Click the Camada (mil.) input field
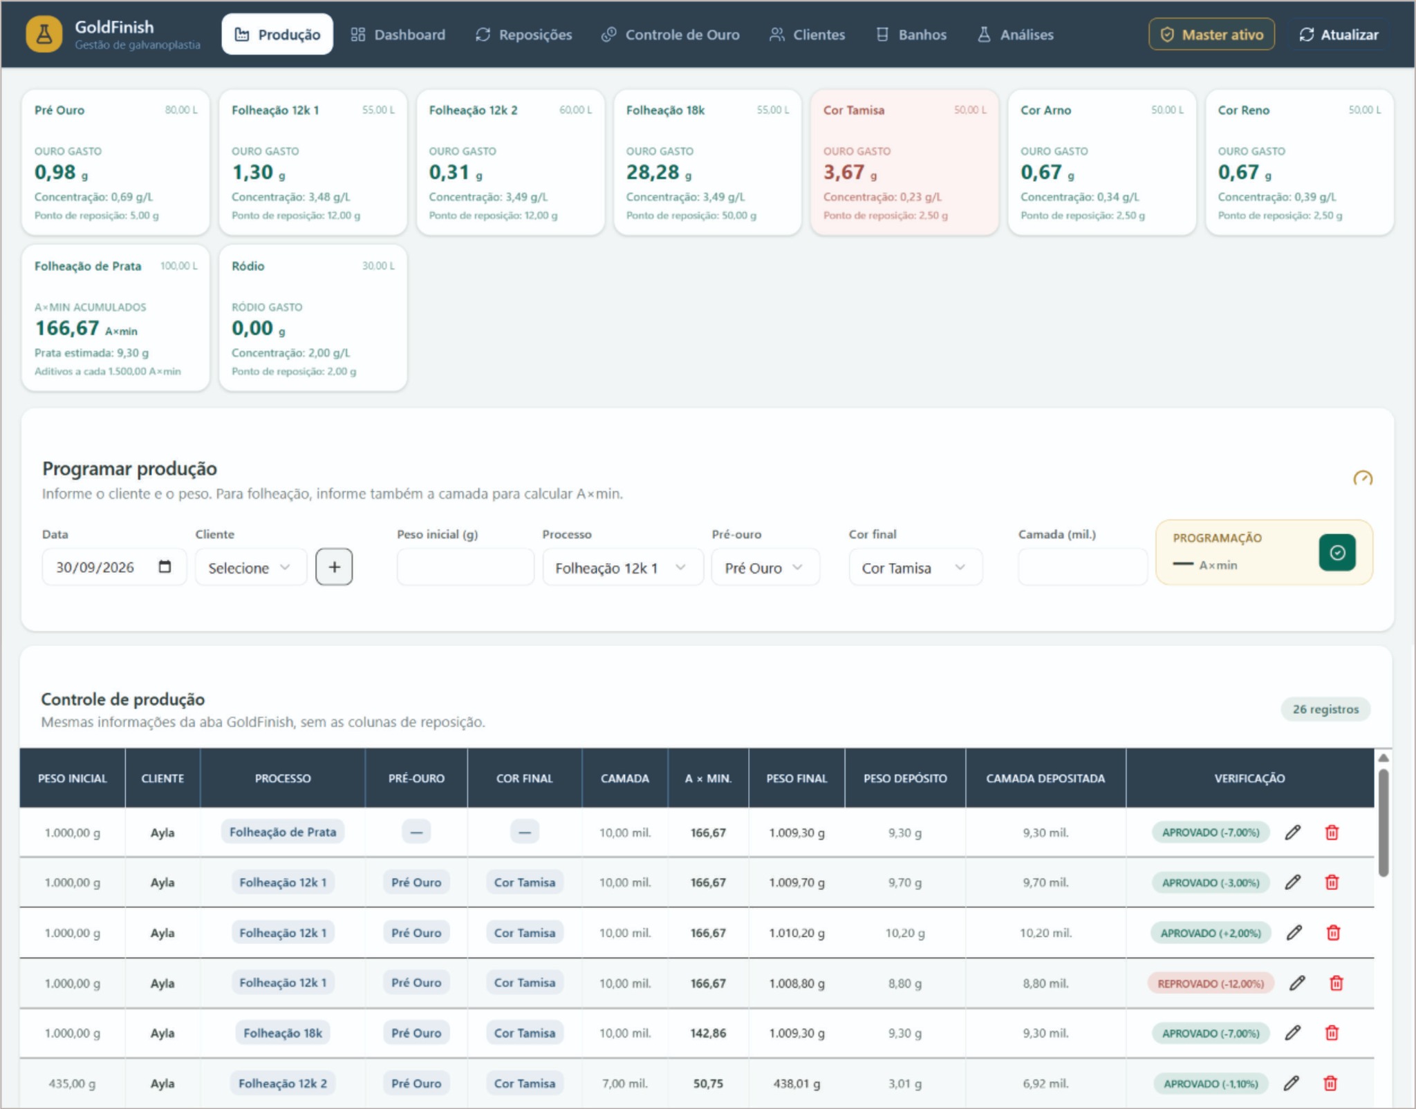Image resolution: width=1416 pixels, height=1109 pixels. click(x=1082, y=567)
